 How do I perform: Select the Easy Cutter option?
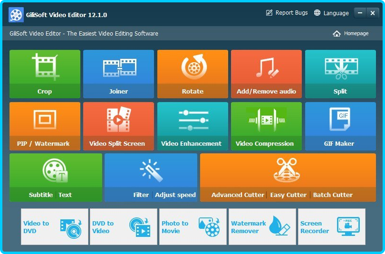tap(288, 195)
